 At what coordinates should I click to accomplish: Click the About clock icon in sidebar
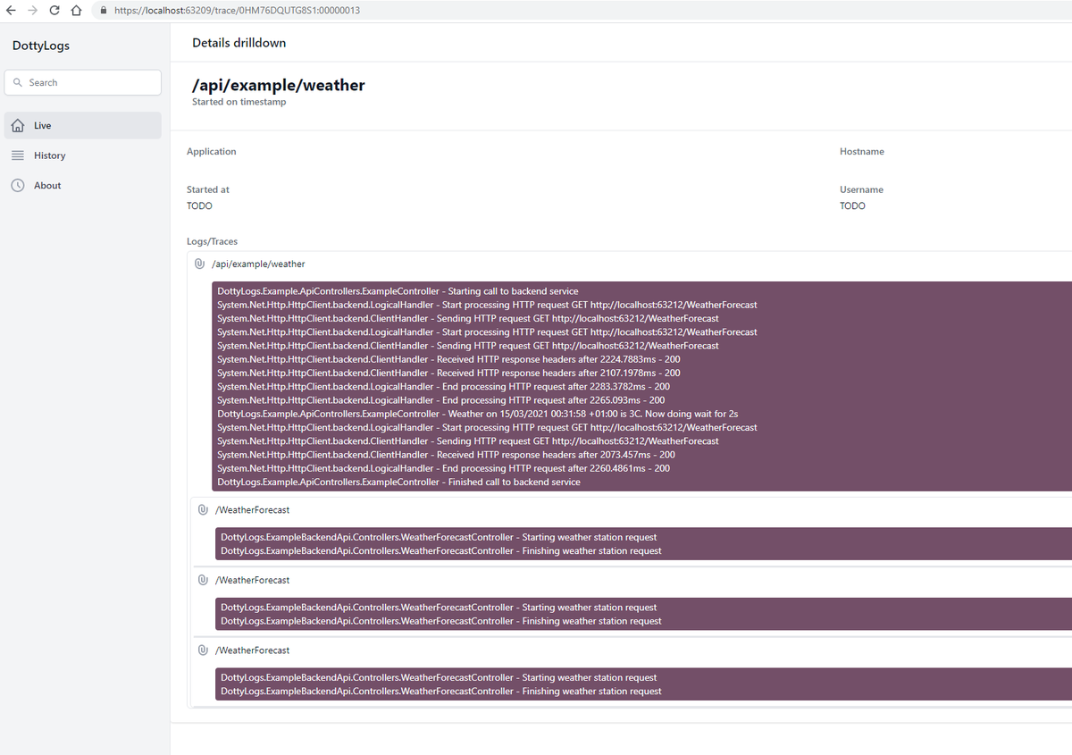coord(17,185)
